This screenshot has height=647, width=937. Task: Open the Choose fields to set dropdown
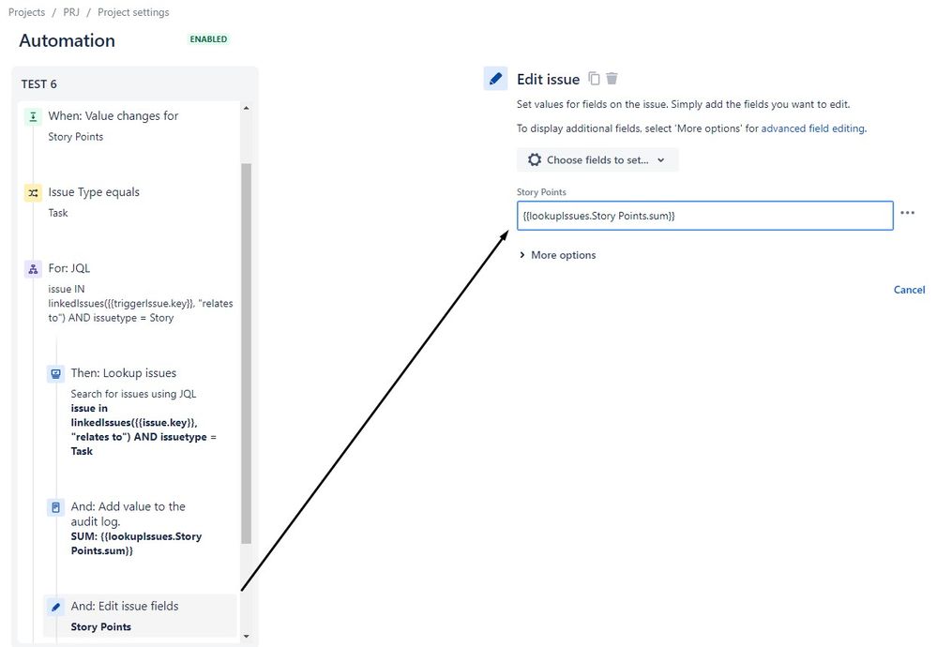pyautogui.click(x=597, y=159)
